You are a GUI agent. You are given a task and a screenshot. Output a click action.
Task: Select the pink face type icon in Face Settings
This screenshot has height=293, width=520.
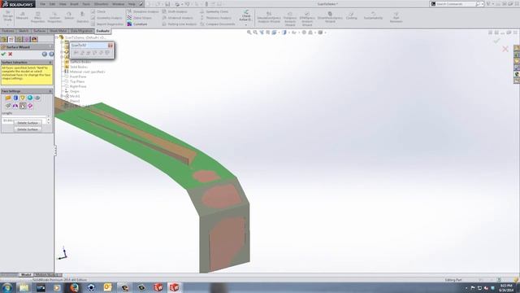[x=30, y=106]
